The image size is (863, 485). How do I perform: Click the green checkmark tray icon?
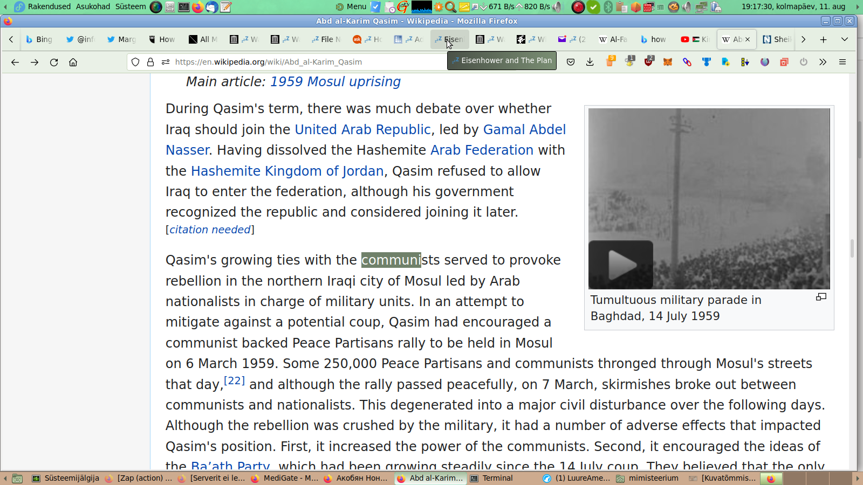tap(593, 6)
